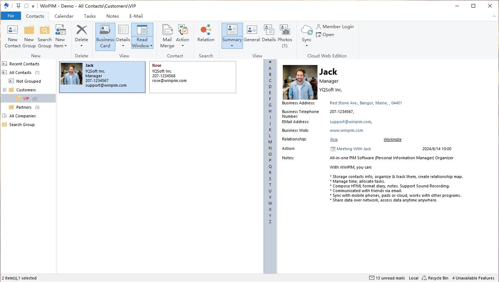Image resolution: width=499 pixels, height=282 pixels.
Task: Create a New Contact from the ribbon
Action: 13,36
